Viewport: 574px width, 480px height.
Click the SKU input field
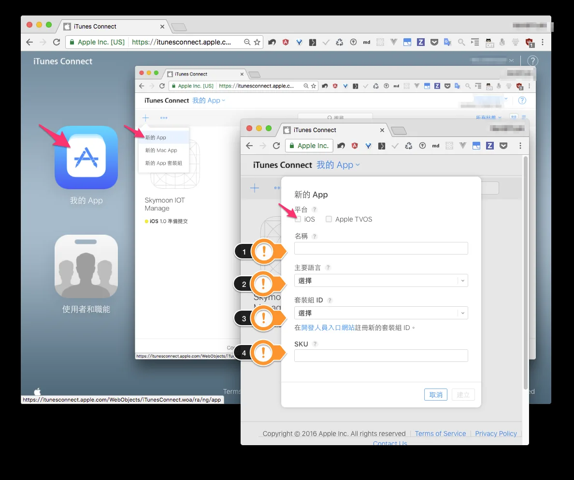coord(381,356)
